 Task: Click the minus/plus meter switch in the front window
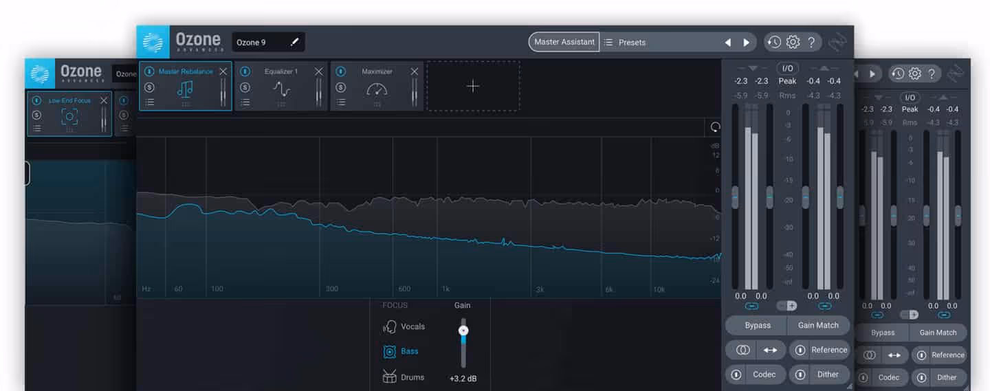click(x=787, y=306)
